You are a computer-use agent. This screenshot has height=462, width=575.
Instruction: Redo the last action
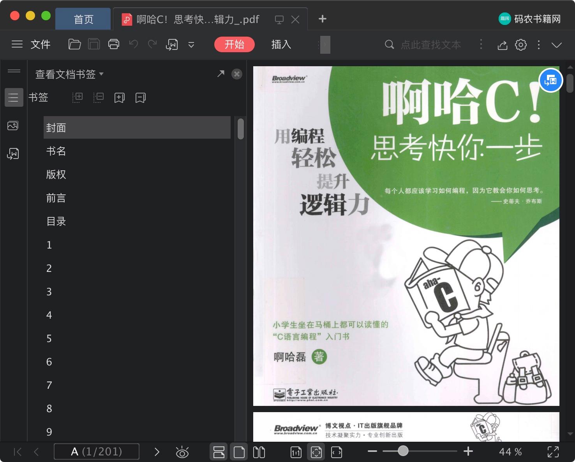click(x=152, y=44)
